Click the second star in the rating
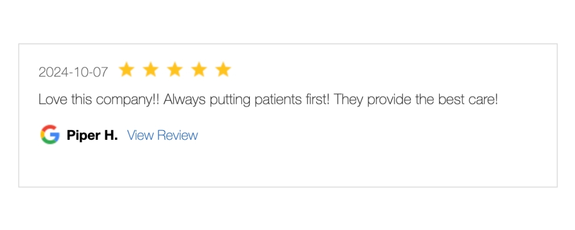 tap(150, 70)
